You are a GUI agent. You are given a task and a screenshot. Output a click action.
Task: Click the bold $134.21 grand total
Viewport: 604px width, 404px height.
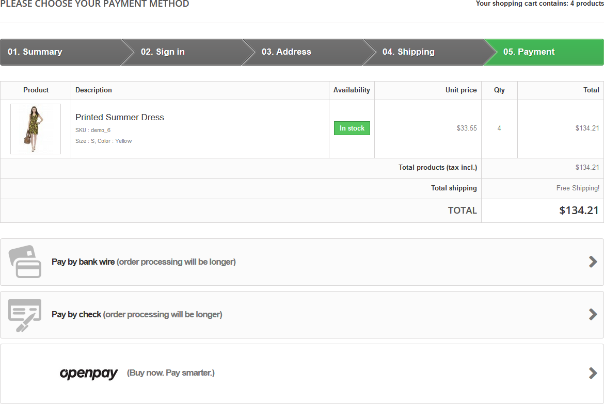click(x=579, y=211)
